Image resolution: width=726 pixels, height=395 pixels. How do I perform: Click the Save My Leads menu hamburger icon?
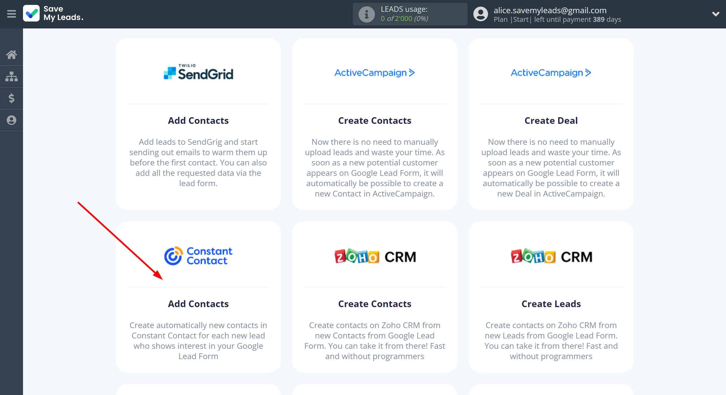pyautogui.click(x=11, y=14)
